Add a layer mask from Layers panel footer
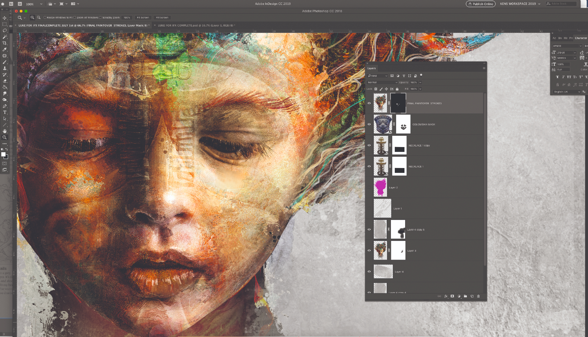Screen dimensions: 588x337 coord(452,296)
